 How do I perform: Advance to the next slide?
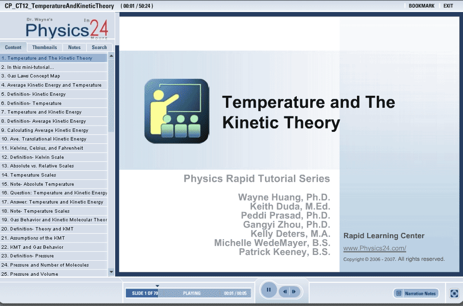[294, 291]
